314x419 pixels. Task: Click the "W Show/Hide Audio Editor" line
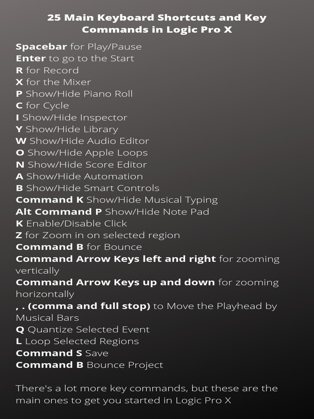click(x=82, y=141)
